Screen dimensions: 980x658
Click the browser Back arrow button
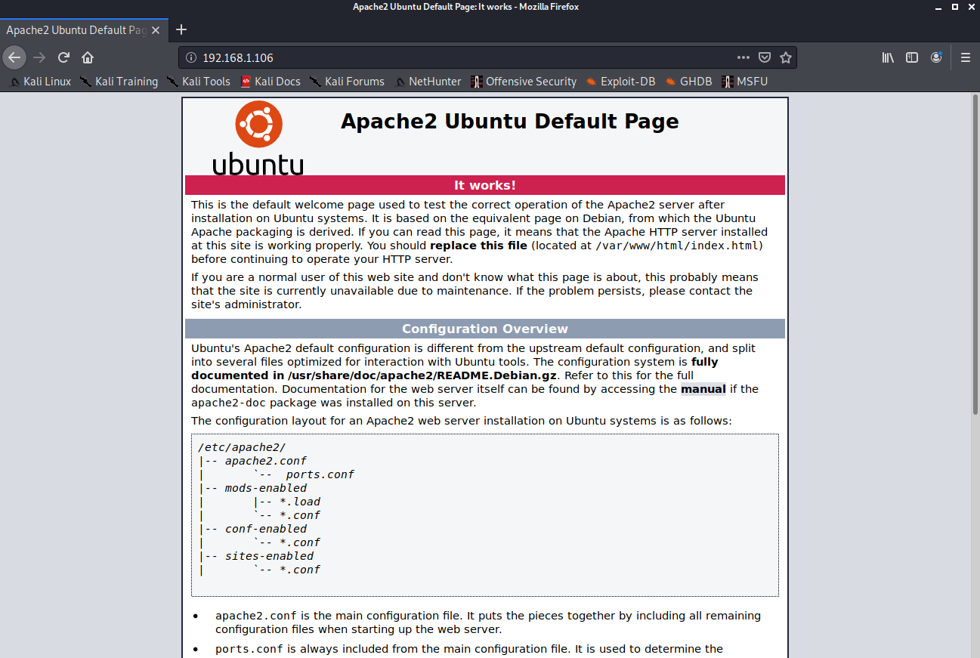coord(14,57)
